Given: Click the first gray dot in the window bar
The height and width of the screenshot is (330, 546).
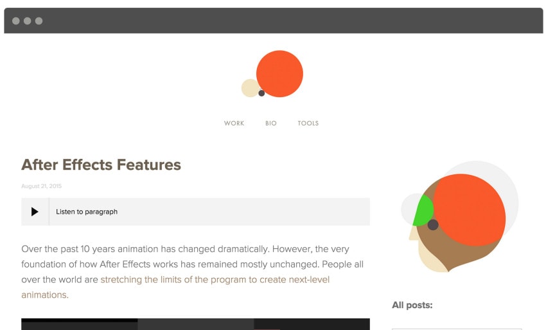Looking at the screenshot, I should click(x=16, y=21).
